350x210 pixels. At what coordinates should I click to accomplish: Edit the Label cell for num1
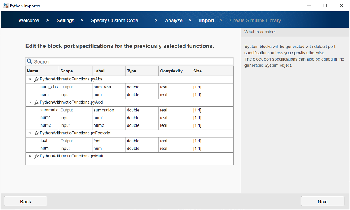pos(109,118)
